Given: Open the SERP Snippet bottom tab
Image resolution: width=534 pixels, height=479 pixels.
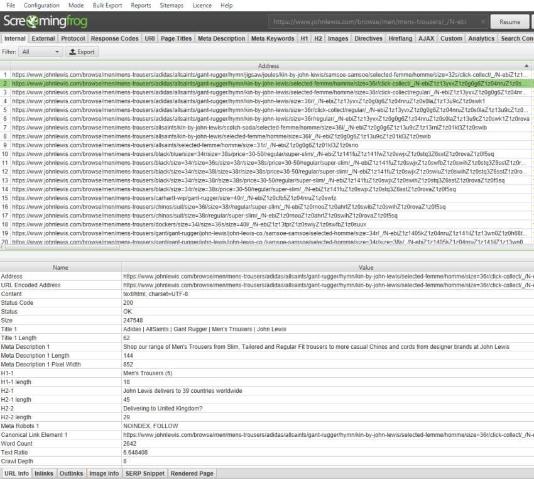Looking at the screenshot, I should [144, 473].
